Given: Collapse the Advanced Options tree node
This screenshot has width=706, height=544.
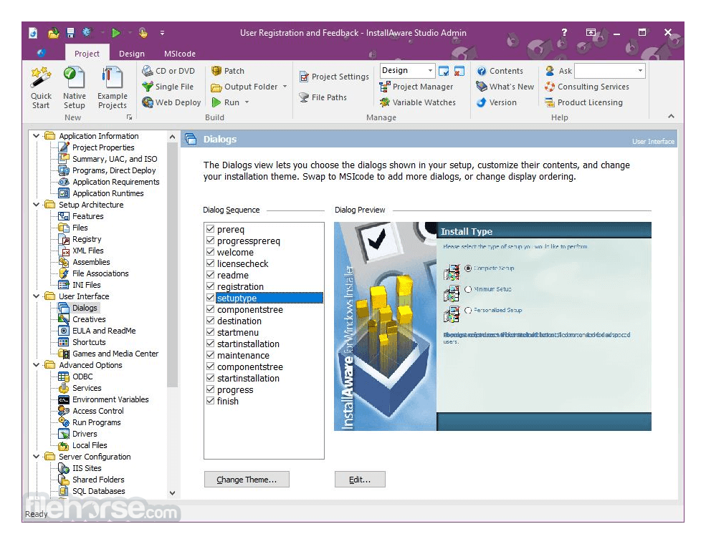Looking at the screenshot, I should (37, 365).
